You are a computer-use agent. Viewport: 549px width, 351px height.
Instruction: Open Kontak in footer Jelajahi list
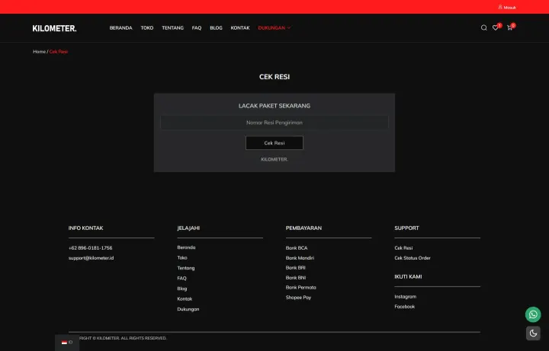click(x=185, y=299)
